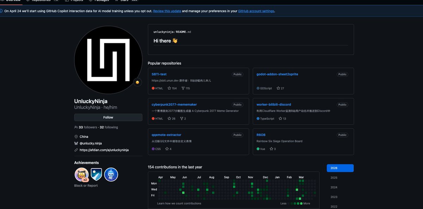Open the Review this update link

(x=167, y=11)
